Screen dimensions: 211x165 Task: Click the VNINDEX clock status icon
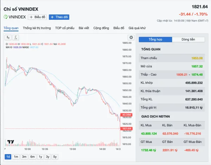coord(6,17)
